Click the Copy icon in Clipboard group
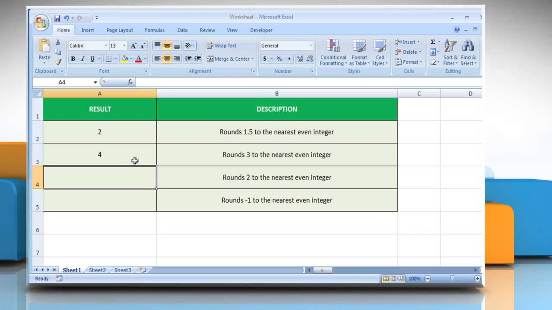The image size is (552, 310). [58, 52]
